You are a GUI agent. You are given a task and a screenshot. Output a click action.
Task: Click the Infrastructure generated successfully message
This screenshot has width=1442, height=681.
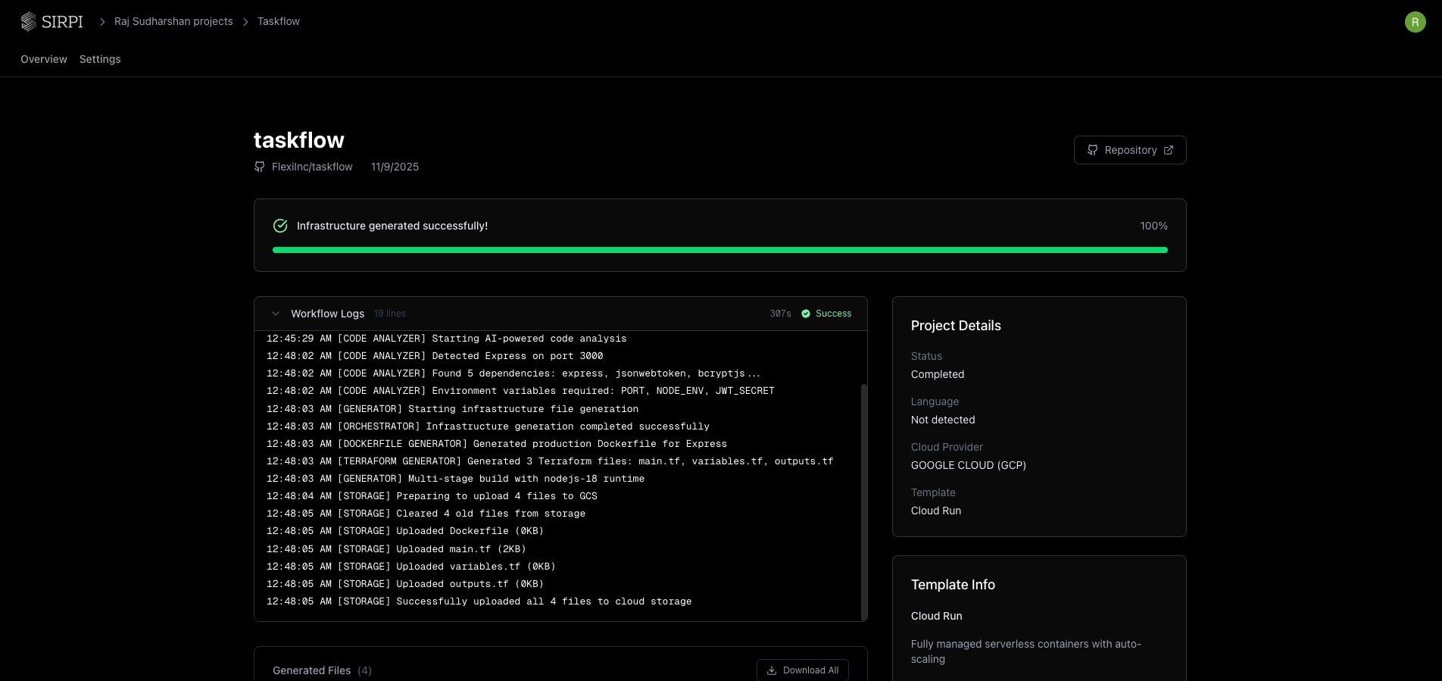392,226
